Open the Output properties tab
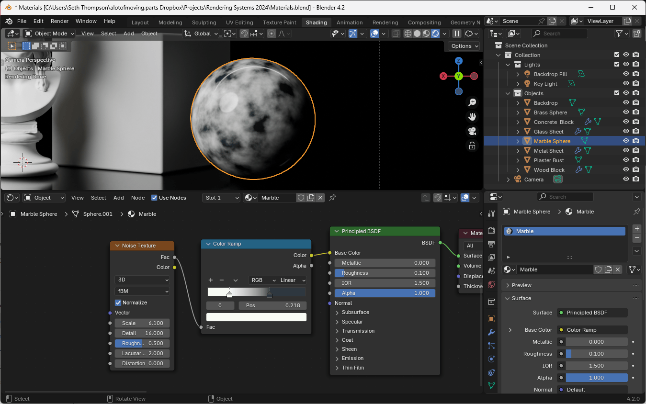646x404 pixels. [491, 244]
